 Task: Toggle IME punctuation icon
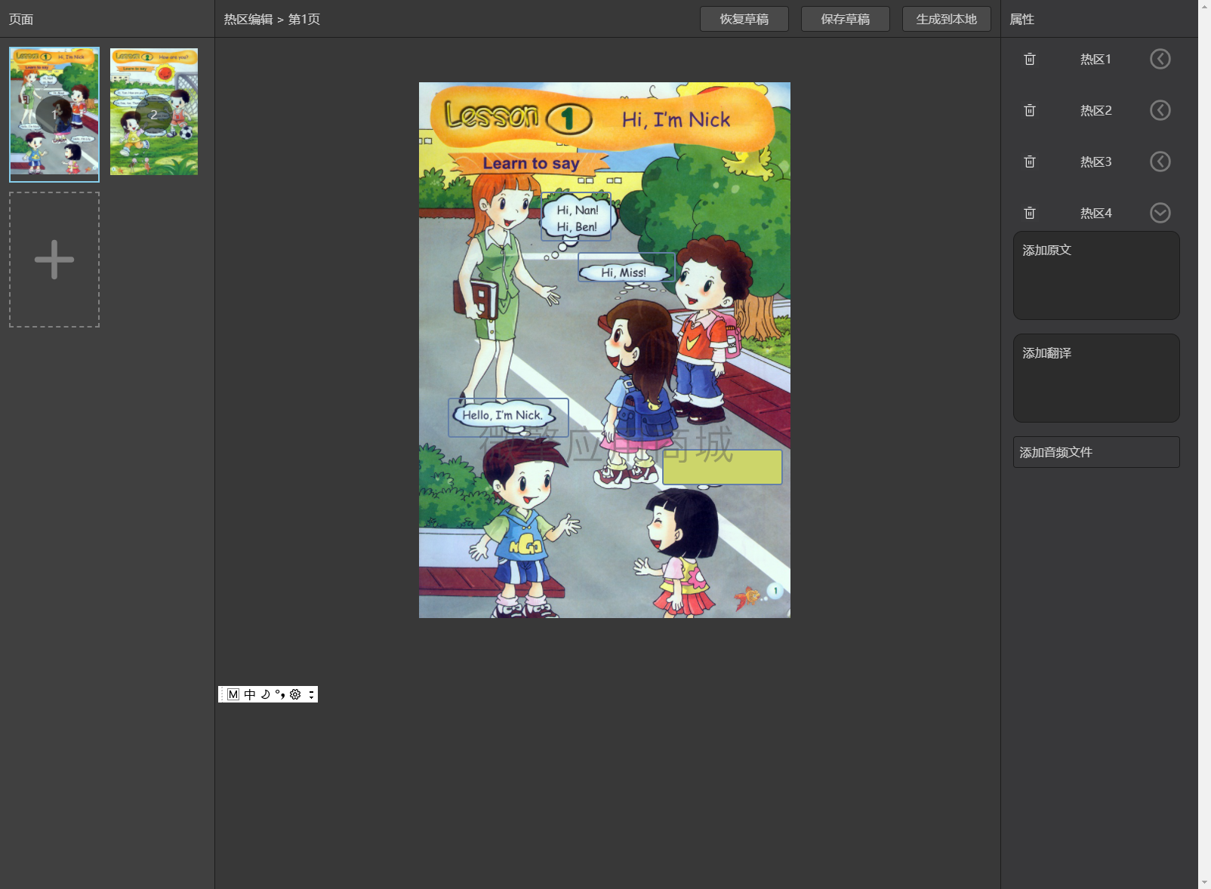[x=280, y=694]
